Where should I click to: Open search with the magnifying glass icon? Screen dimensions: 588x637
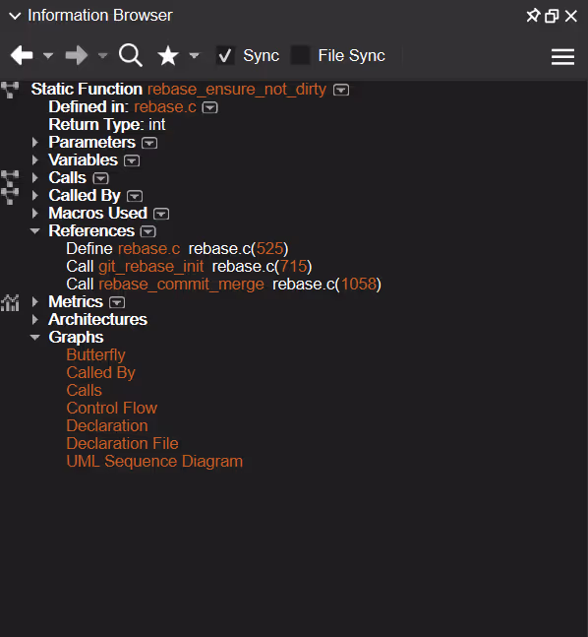(x=130, y=55)
